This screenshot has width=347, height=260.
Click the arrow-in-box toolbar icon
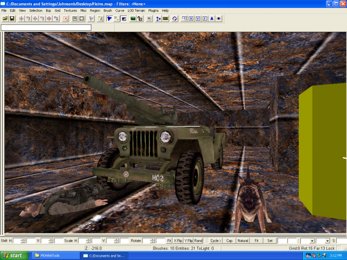pos(184,18)
